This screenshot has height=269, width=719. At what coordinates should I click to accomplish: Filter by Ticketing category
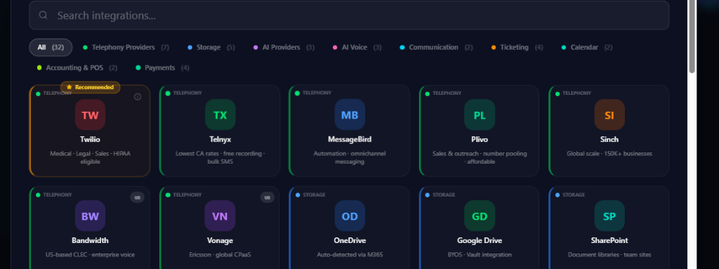click(x=517, y=47)
